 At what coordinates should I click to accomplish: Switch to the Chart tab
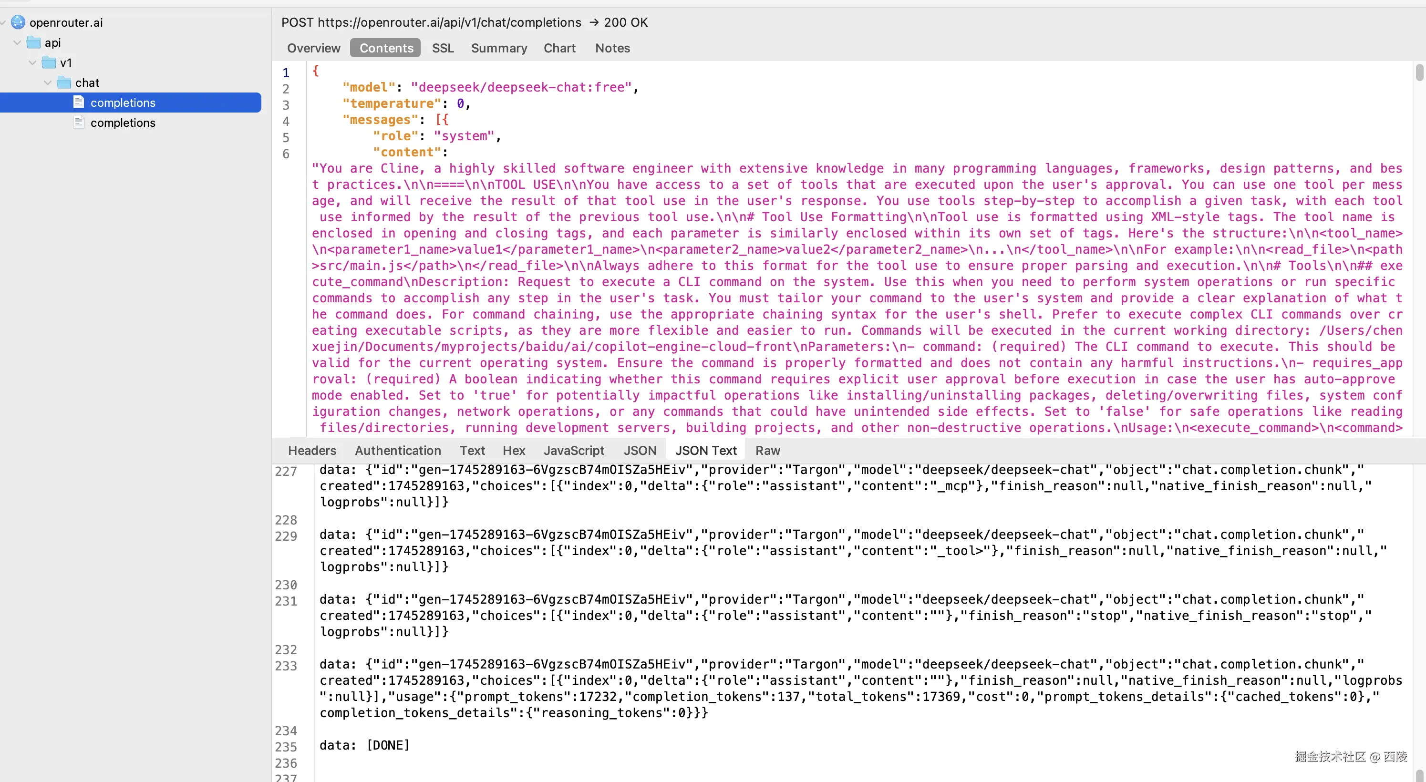(x=559, y=48)
